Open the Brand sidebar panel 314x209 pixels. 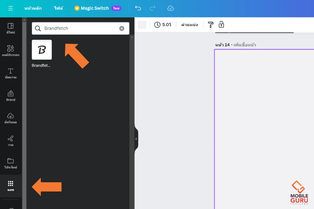[x=10, y=95]
